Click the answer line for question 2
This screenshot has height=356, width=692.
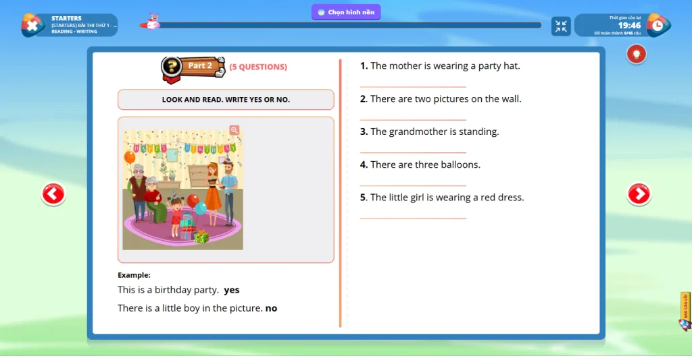point(413,115)
